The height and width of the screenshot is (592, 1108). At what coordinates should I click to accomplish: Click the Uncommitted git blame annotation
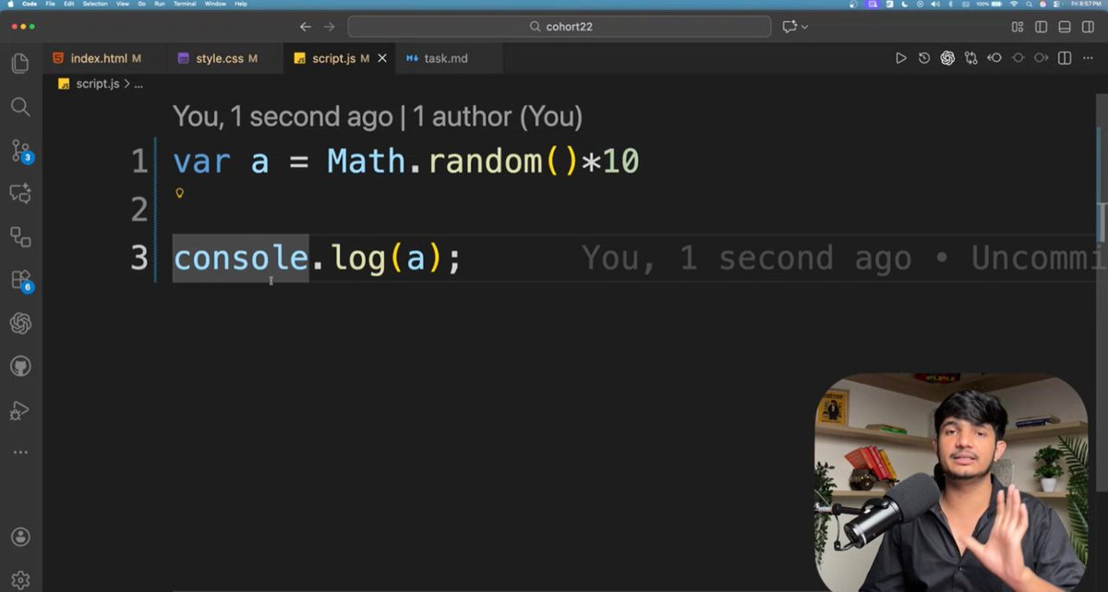[x=1034, y=258]
